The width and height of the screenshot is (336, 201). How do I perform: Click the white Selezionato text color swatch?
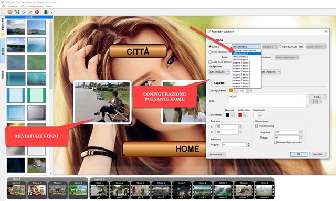[255, 115]
